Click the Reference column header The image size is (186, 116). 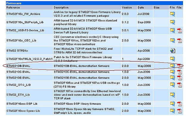click(x=13, y=7)
